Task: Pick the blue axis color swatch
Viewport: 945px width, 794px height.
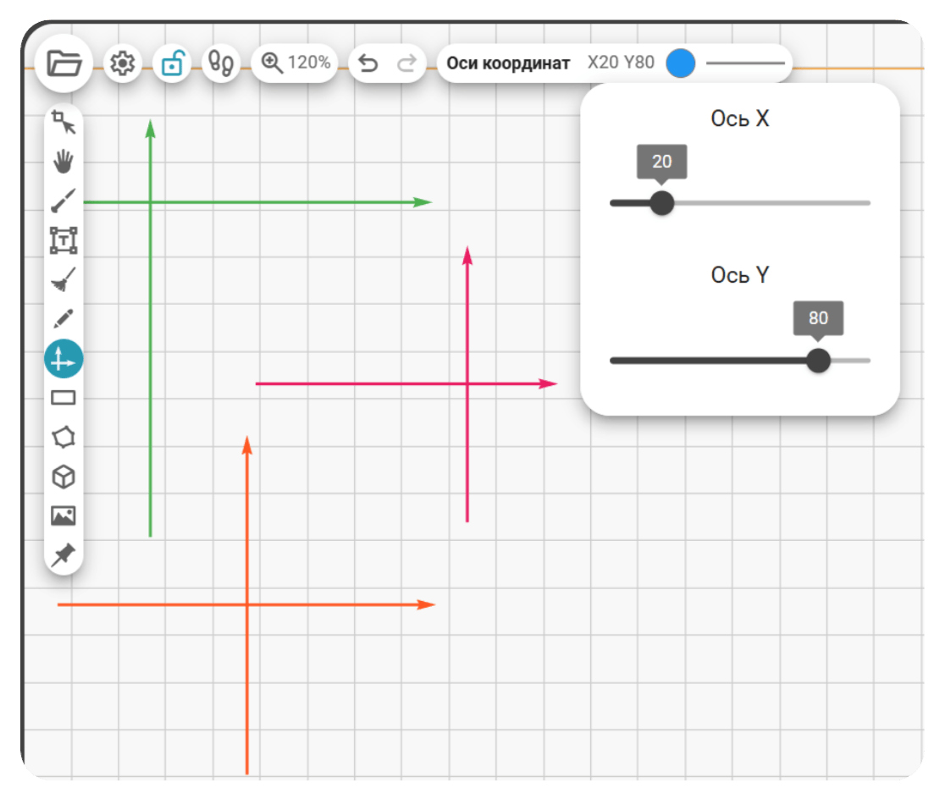Action: (x=681, y=63)
